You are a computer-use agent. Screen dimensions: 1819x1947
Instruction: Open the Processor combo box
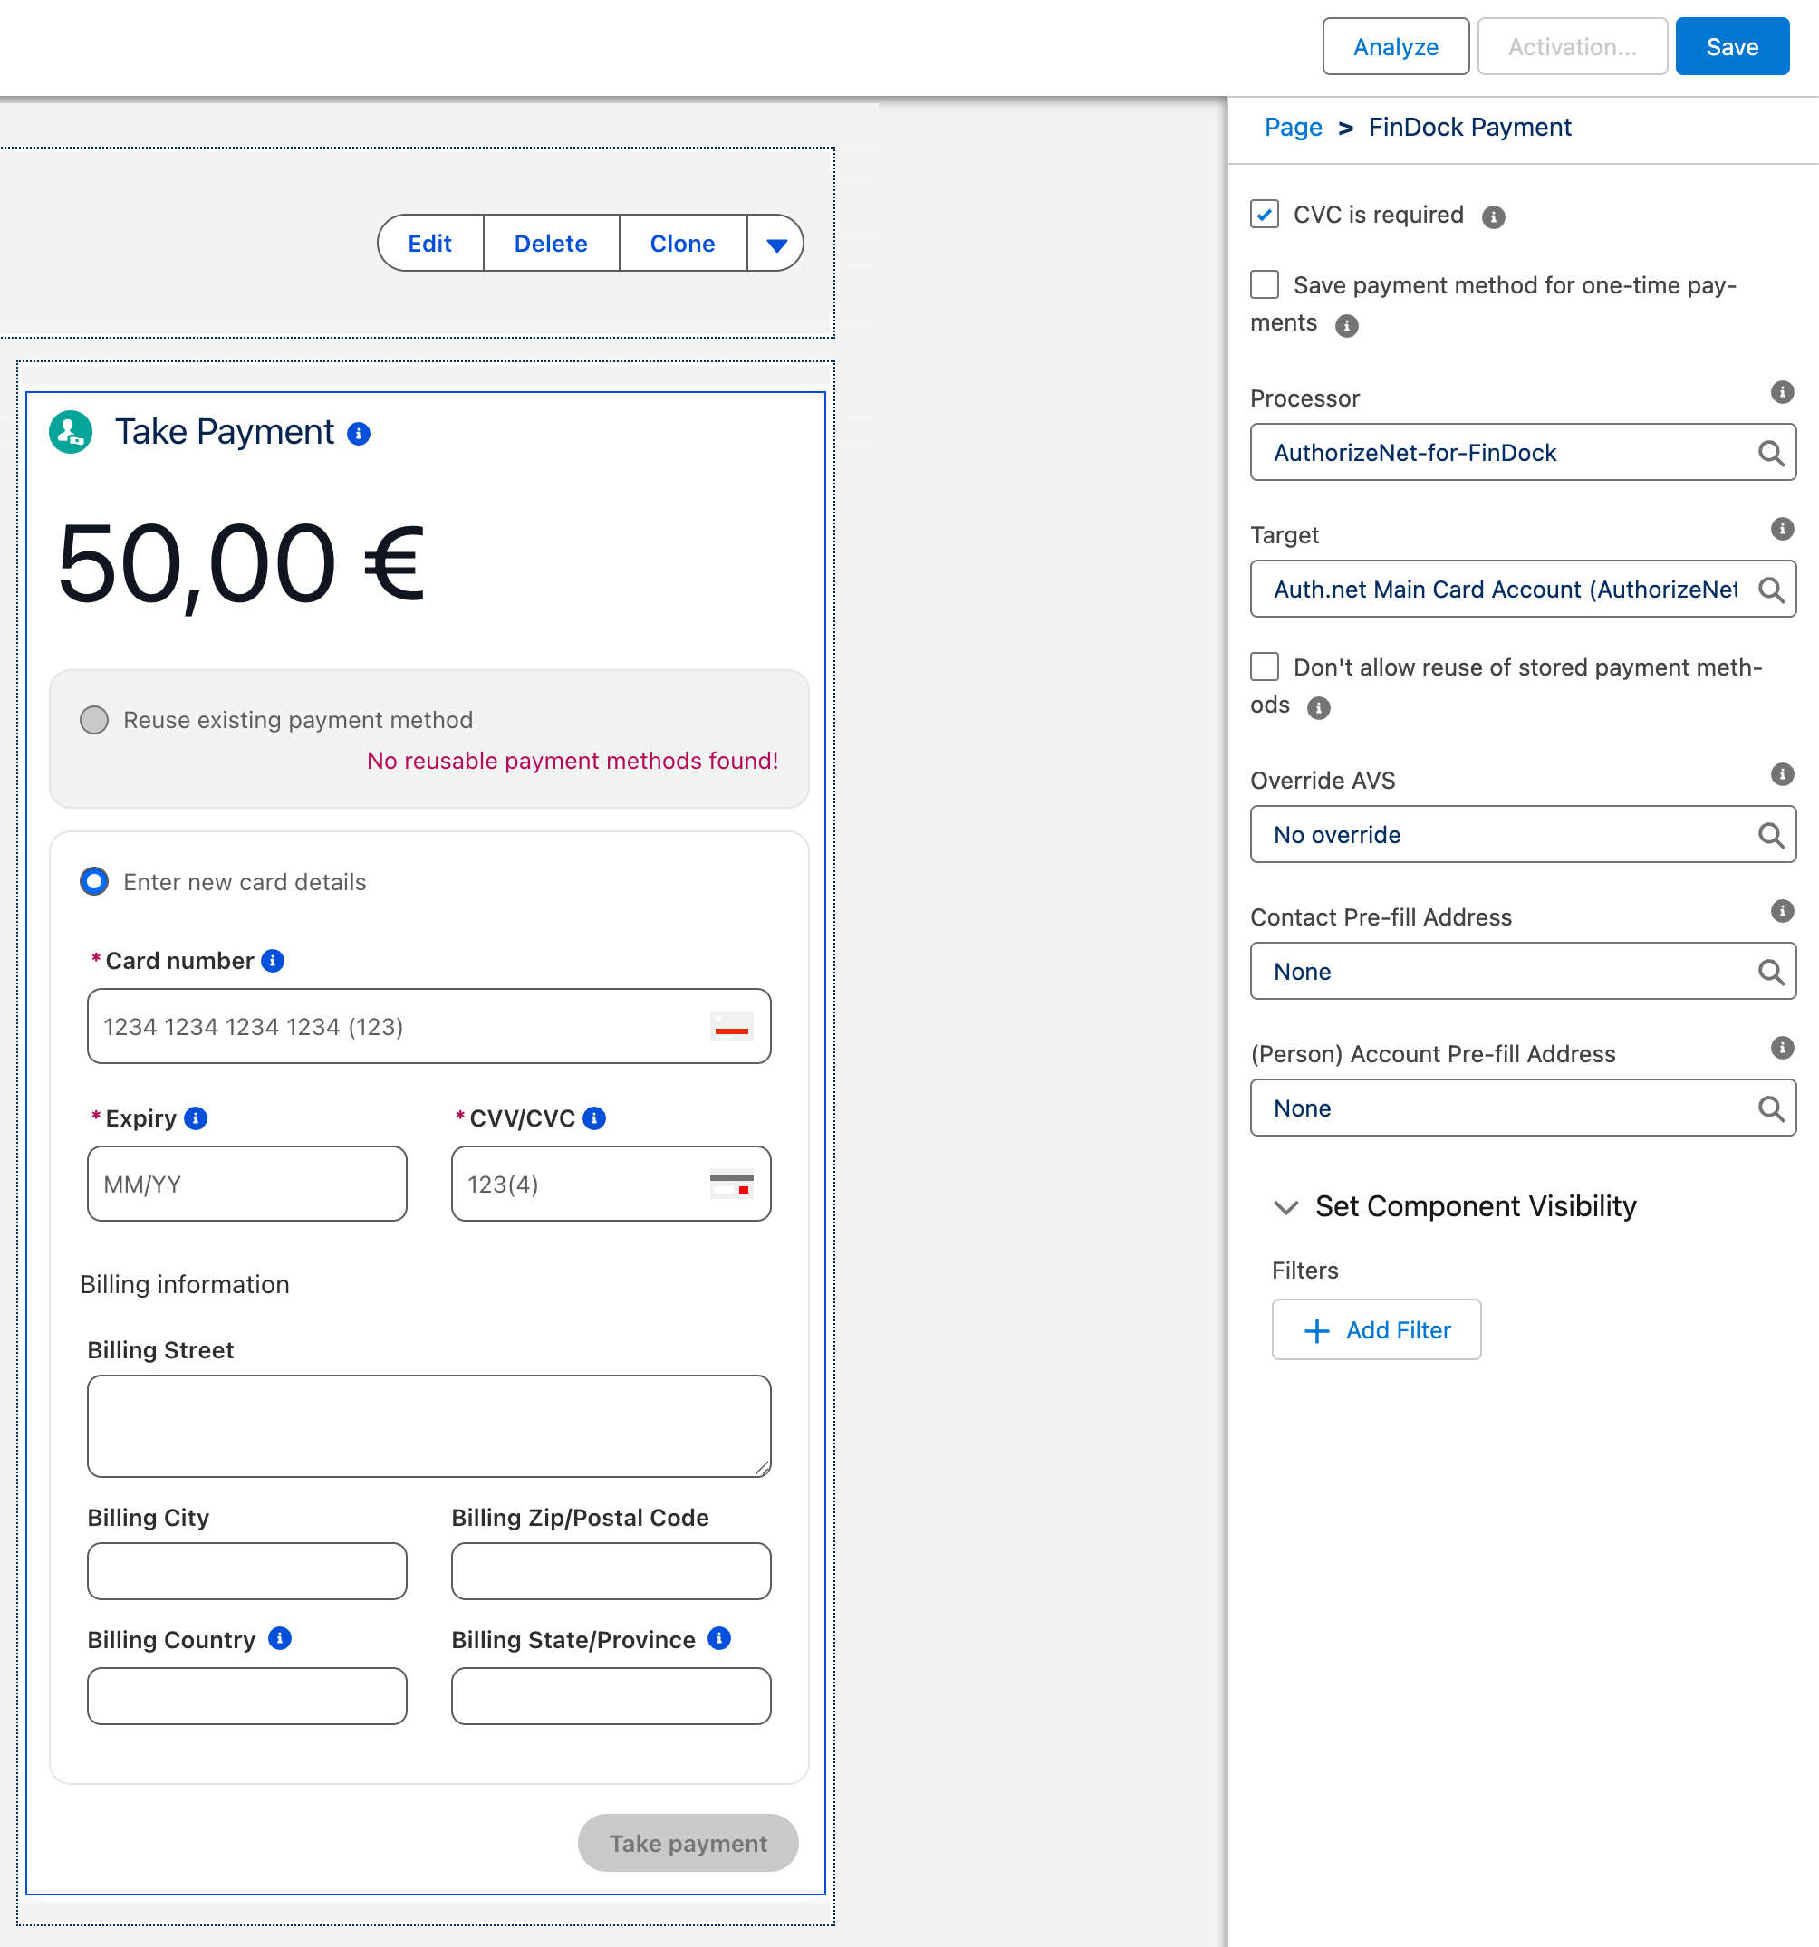pyautogui.click(x=1522, y=453)
